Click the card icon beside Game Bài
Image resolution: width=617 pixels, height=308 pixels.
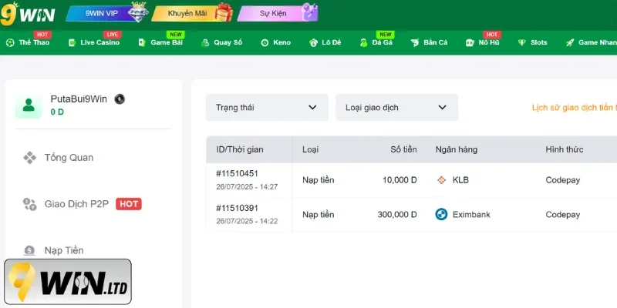(x=142, y=43)
